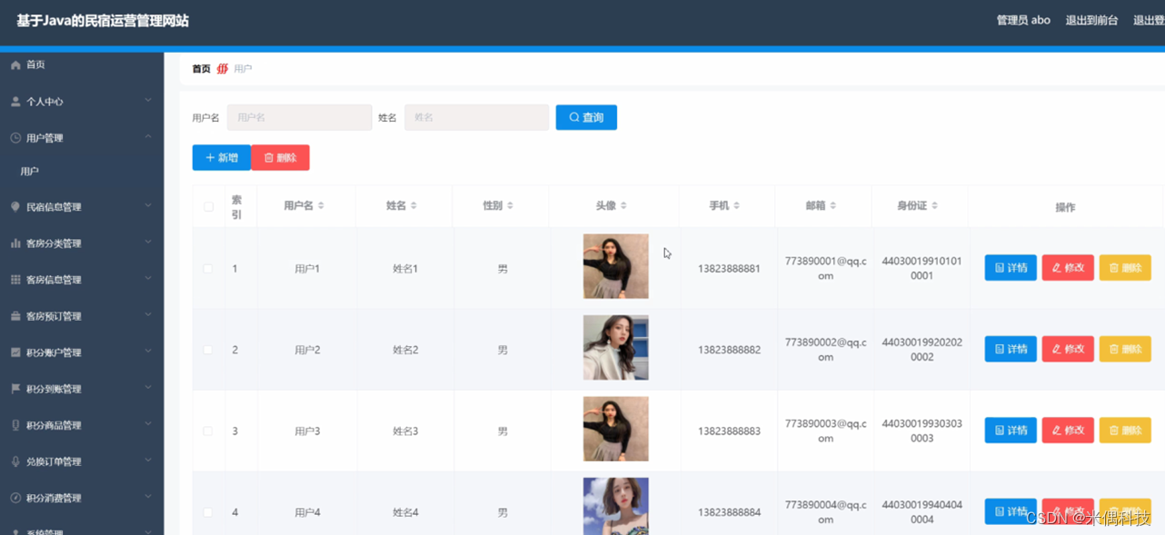
Task: Open 详情 for 用户1
Action: [x=1011, y=268]
